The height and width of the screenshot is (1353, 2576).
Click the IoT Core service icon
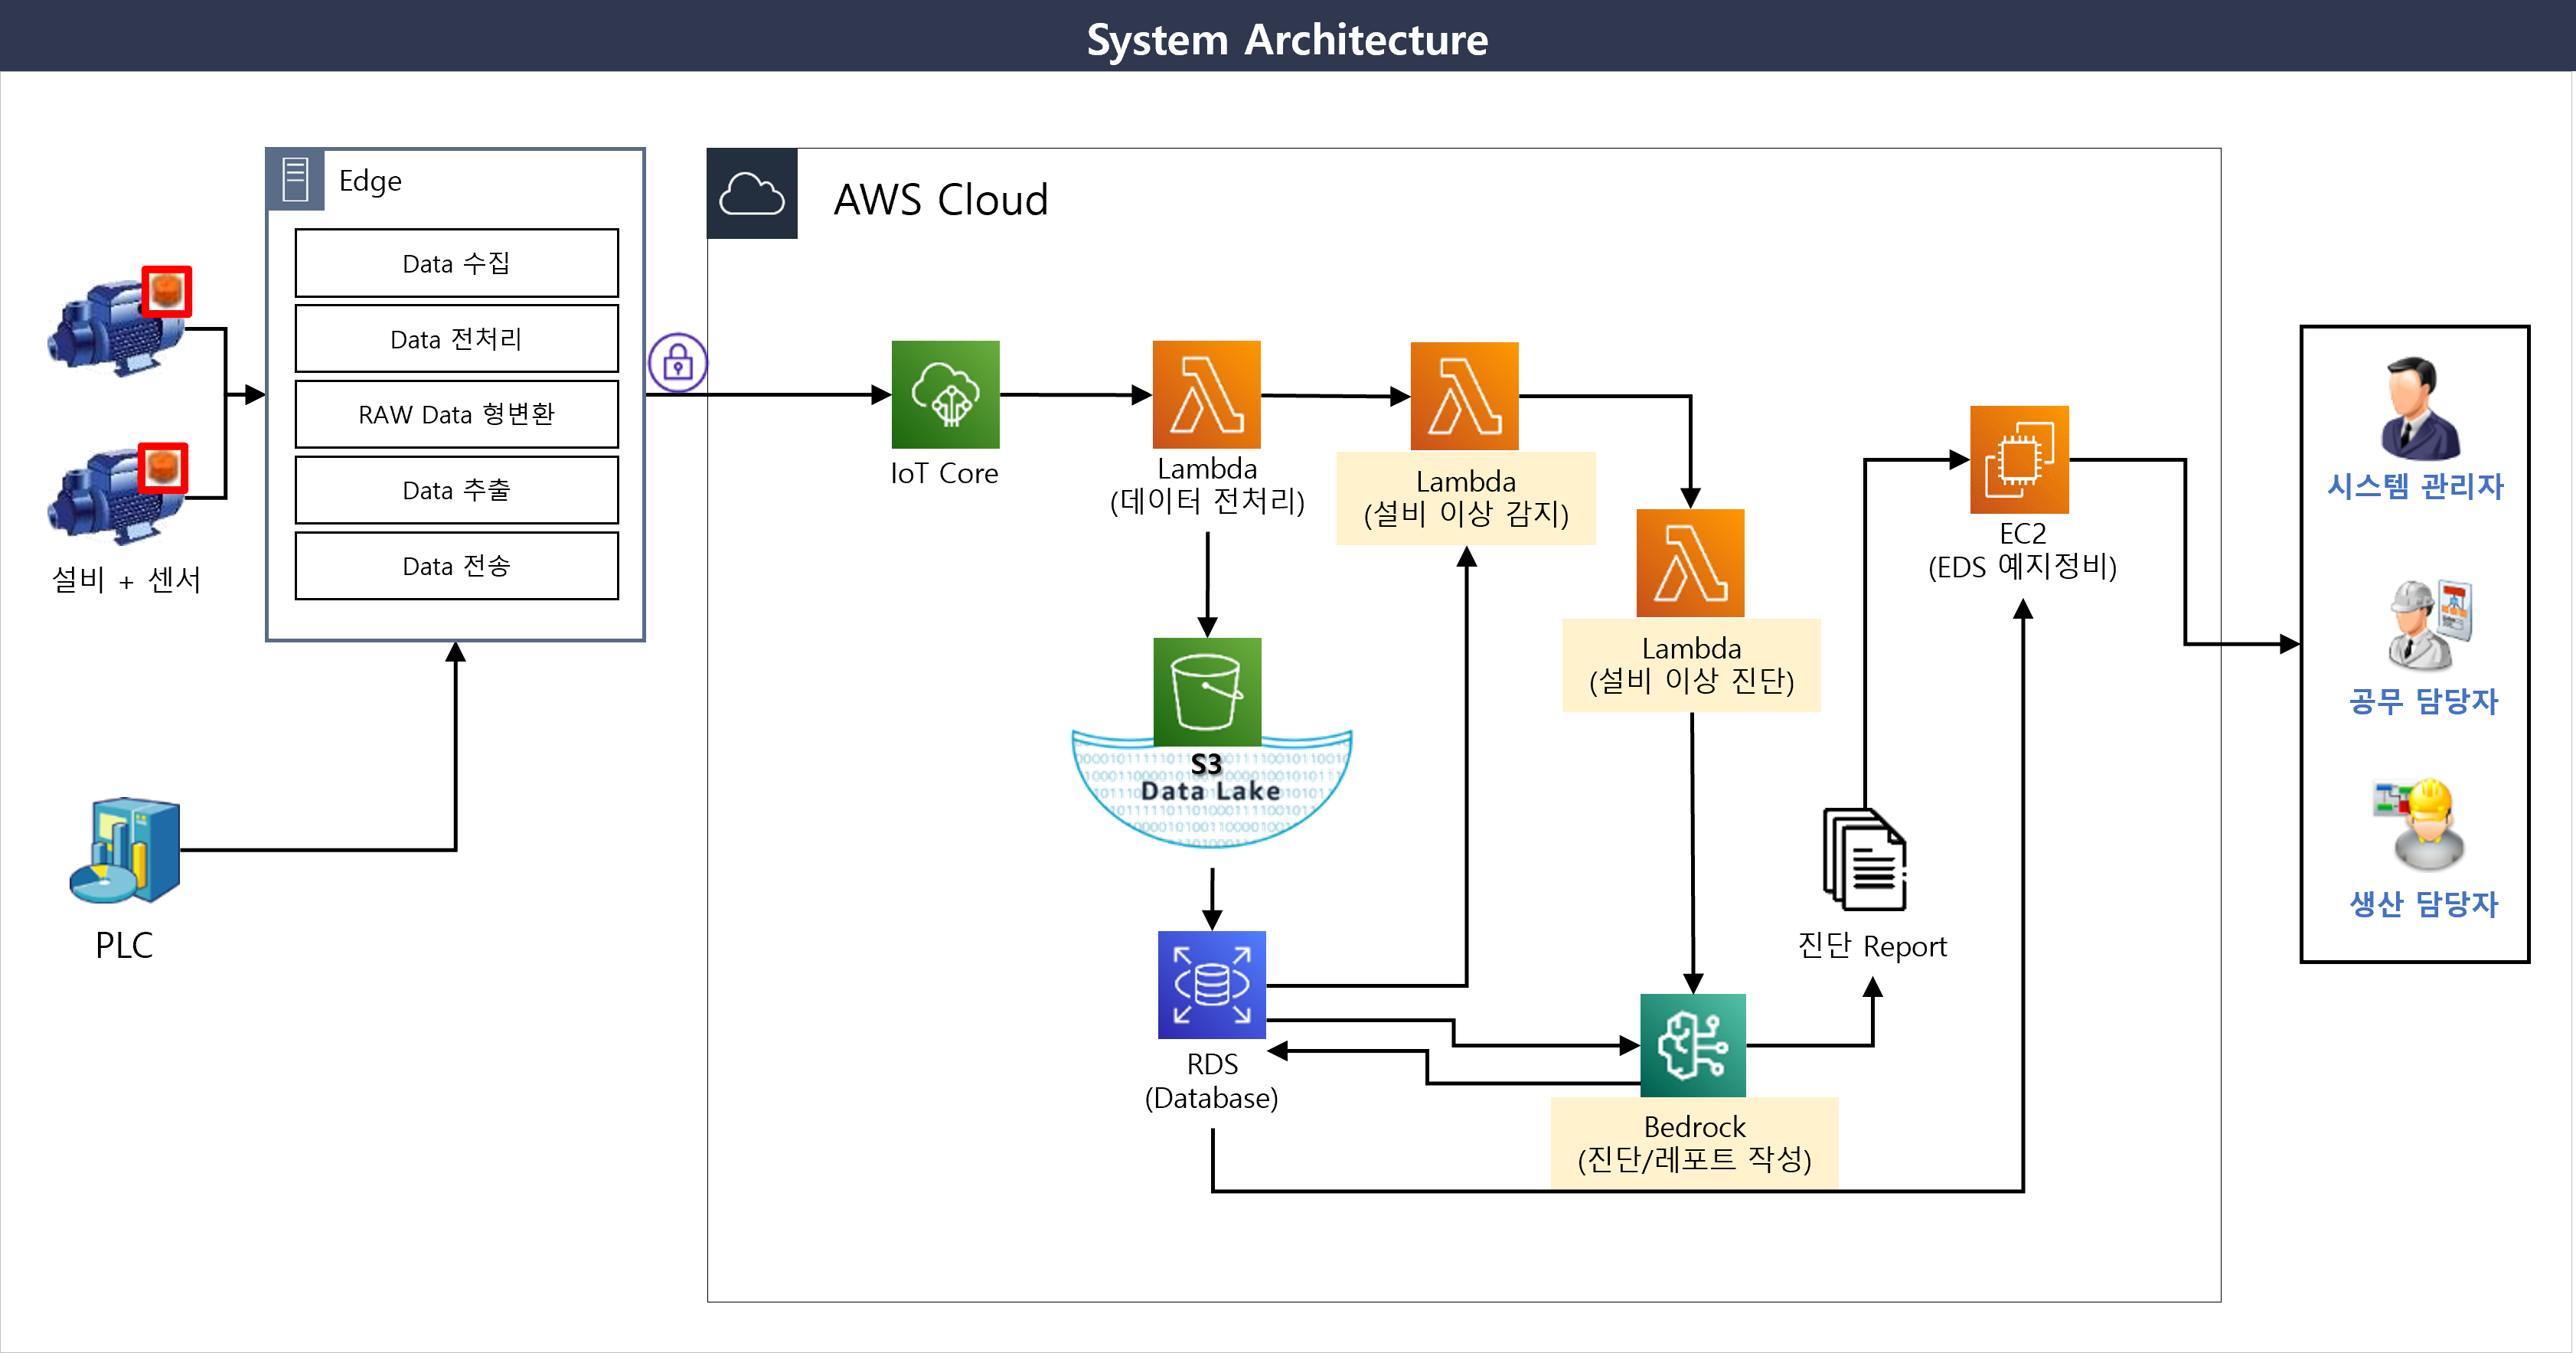click(945, 394)
